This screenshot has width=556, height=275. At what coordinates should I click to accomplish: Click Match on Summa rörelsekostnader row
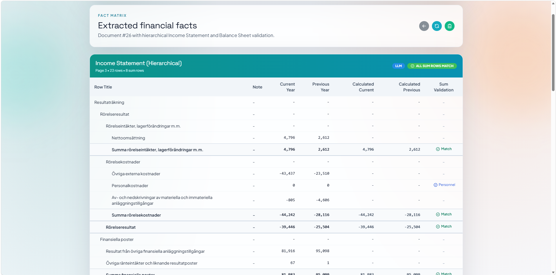[x=444, y=214]
